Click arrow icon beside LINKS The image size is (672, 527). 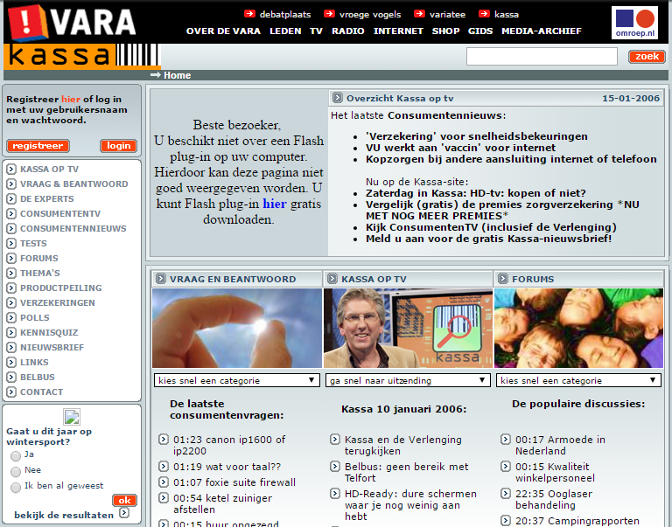pos(11,362)
